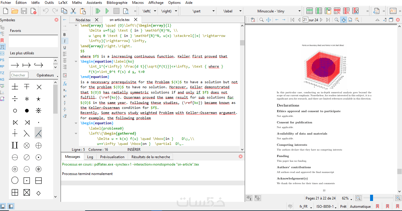
Task: Close the current document with the red-X page icon
Action: [x=33, y=11]
